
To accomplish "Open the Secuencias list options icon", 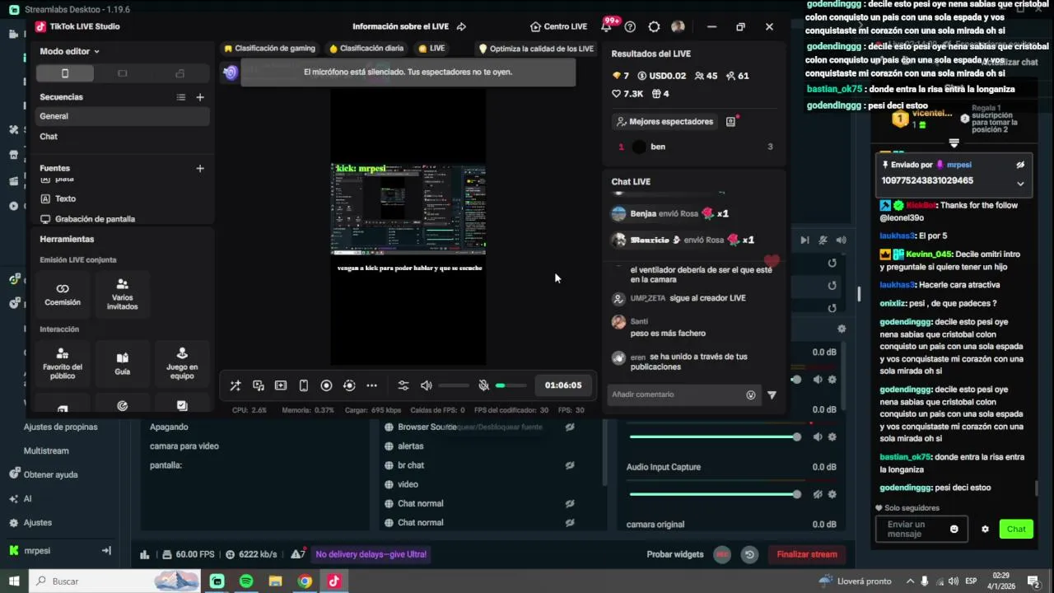I will click(180, 97).
